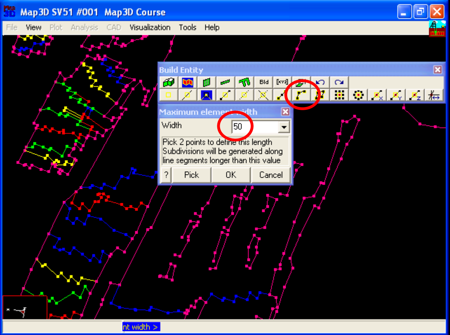Open the Analysis menu
This screenshot has width=450, height=335.
pyautogui.click(x=84, y=27)
